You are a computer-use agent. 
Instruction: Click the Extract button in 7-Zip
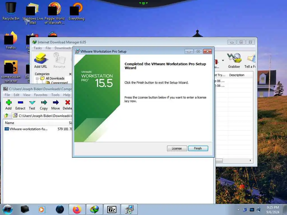[x=20, y=105]
